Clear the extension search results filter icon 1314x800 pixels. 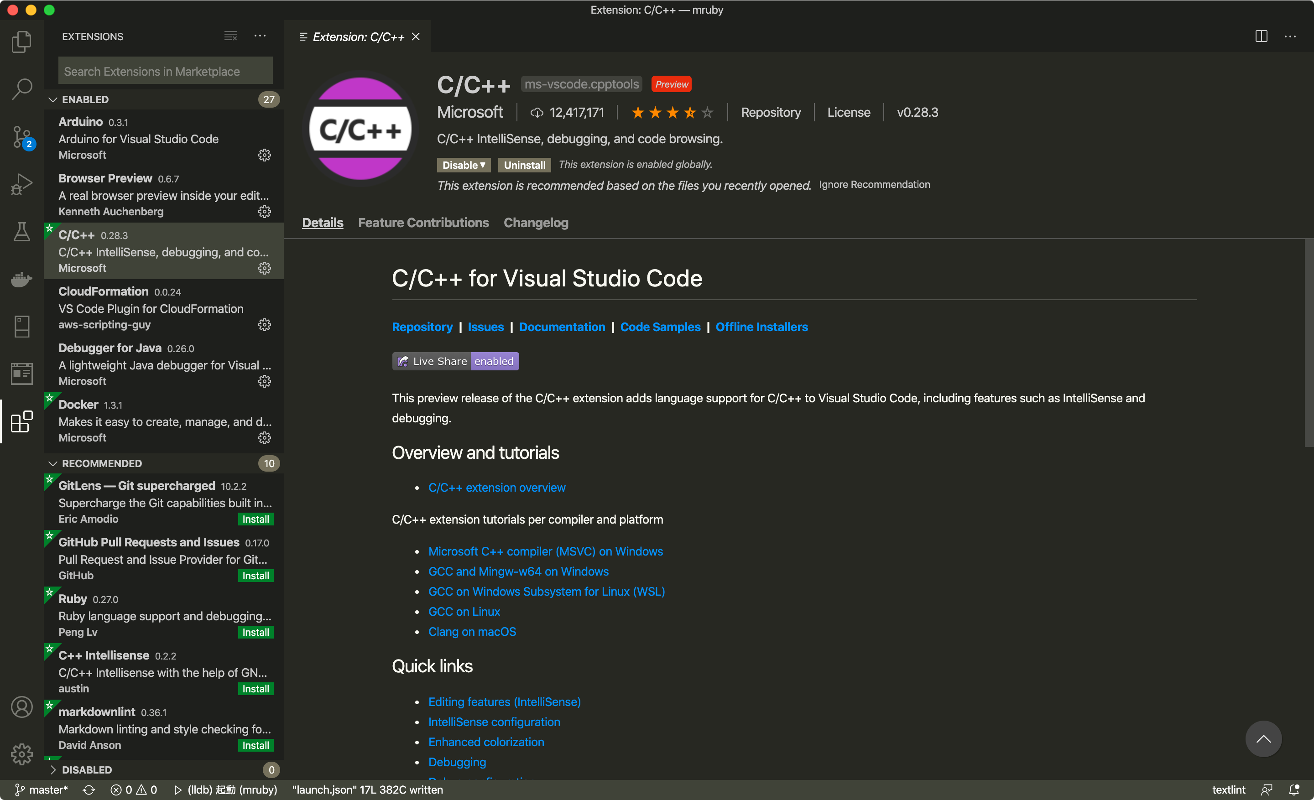pos(230,36)
